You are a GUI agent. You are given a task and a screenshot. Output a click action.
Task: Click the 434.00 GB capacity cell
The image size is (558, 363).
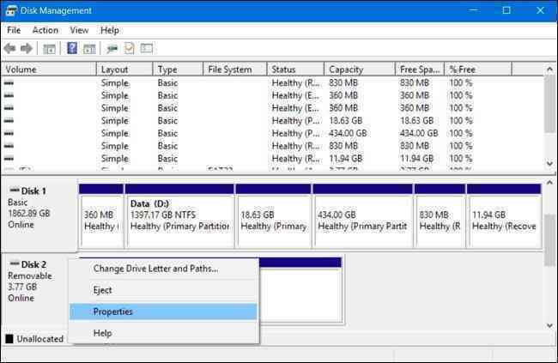point(348,134)
